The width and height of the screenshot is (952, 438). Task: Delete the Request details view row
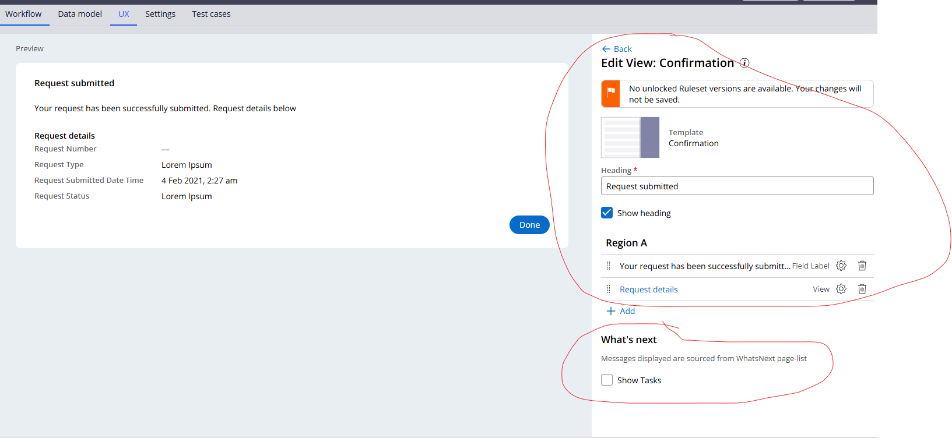pos(862,289)
